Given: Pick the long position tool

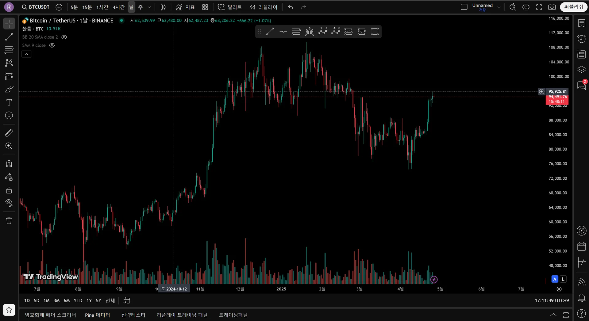Looking at the screenshot, I should (x=348, y=32).
